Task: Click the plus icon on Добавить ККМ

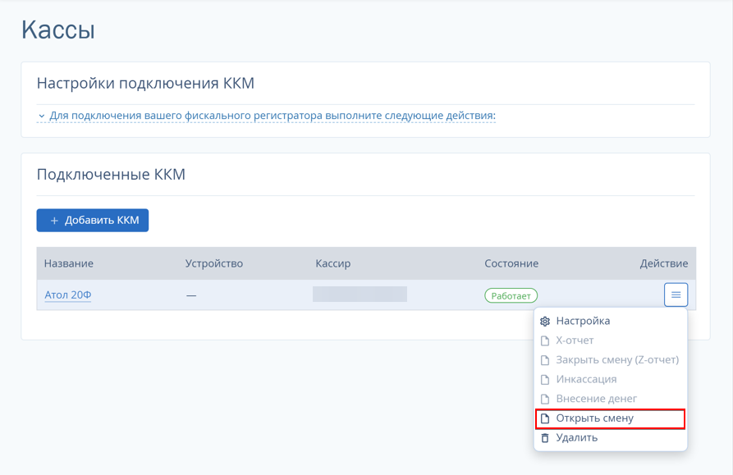Action: [x=54, y=221]
